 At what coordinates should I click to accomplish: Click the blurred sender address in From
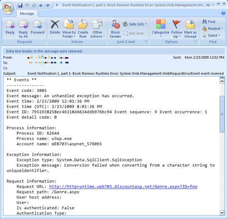coord(48,57)
